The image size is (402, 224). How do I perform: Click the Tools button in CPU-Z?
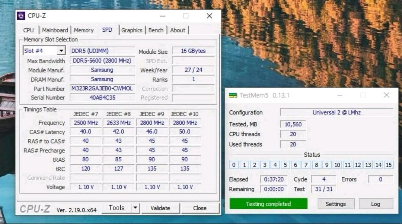117,208
